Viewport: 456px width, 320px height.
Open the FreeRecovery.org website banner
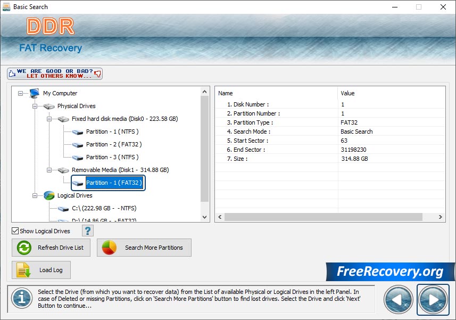coord(390,272)
